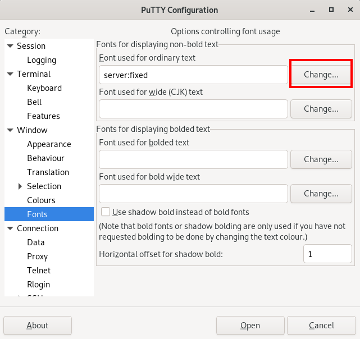Change the font for bold wide text
Image resolution: width=360 pixels, height=339 pixels.
pyautogui.click(x=321, y=194)
